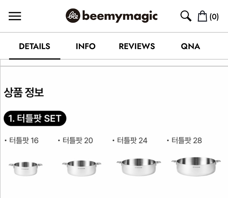Viewport: 228px width, 198px height.
Task: Open the hamburger navigation menu
Action: point(15,16)
